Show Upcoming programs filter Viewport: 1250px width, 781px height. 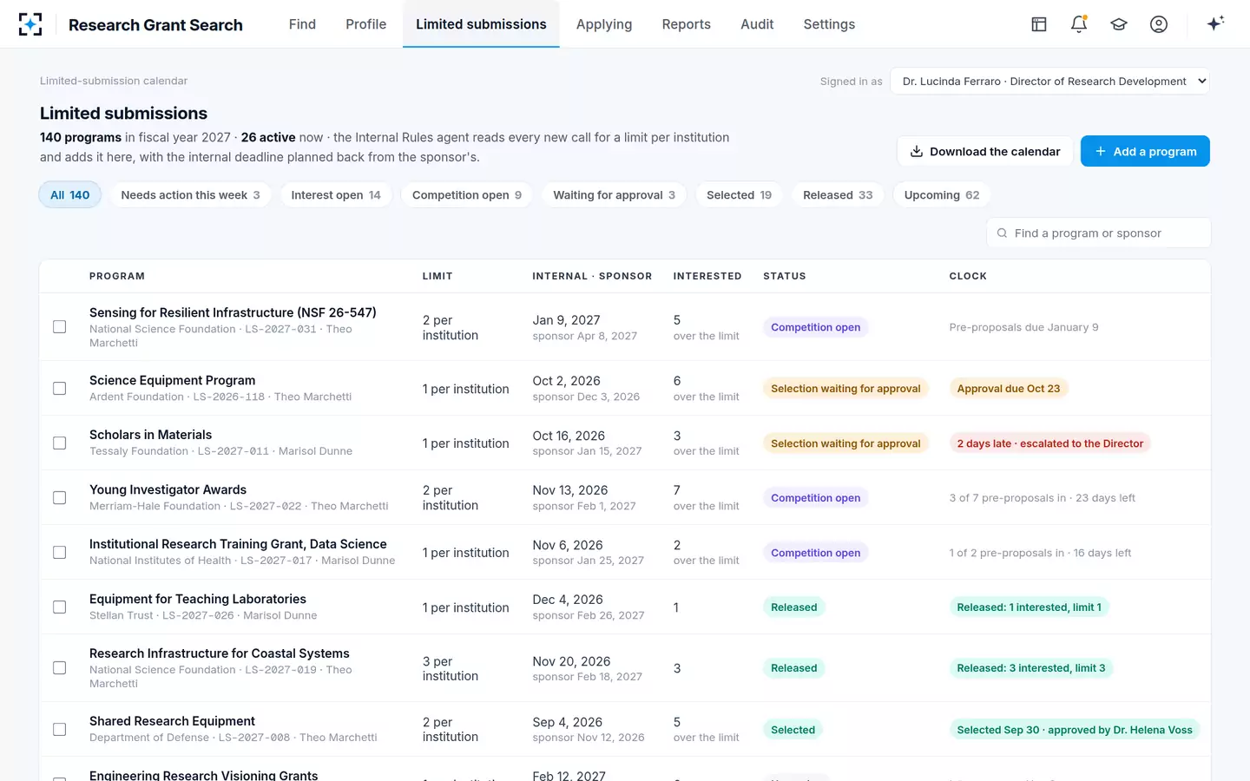tap(942, 195)
